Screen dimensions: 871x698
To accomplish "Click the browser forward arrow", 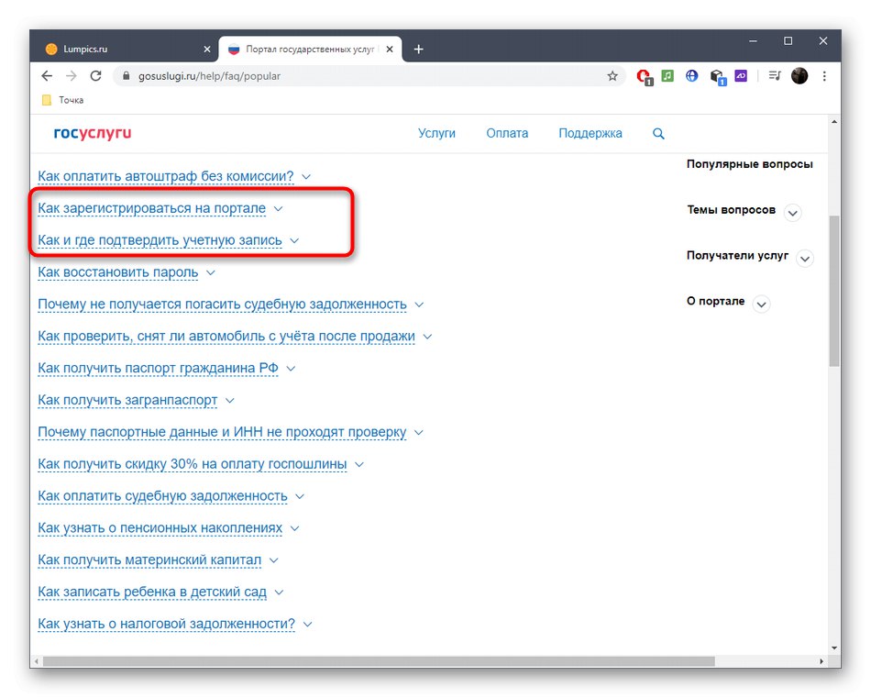I will [72, 76].
